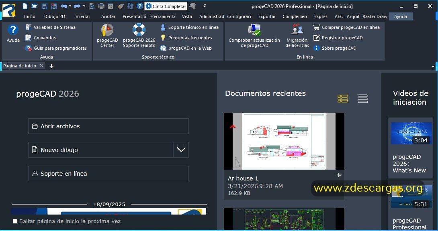Switch to the Inicio ribbon tab
The height and width of the screenshot is (231, 438).
30,16
